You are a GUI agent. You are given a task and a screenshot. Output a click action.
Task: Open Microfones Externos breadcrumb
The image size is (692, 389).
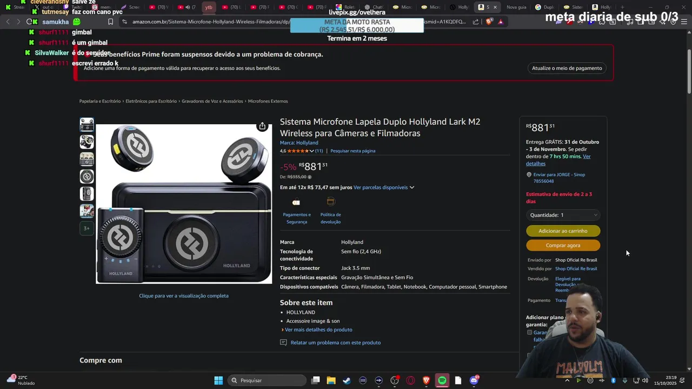tap(268, 101)
